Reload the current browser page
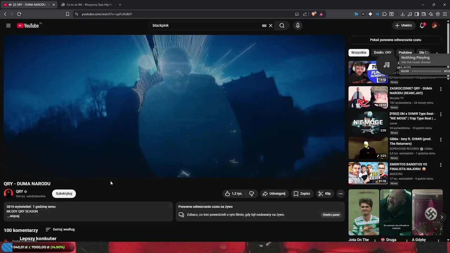This screenshot has width=450, height=253. [x=19, y=14]
